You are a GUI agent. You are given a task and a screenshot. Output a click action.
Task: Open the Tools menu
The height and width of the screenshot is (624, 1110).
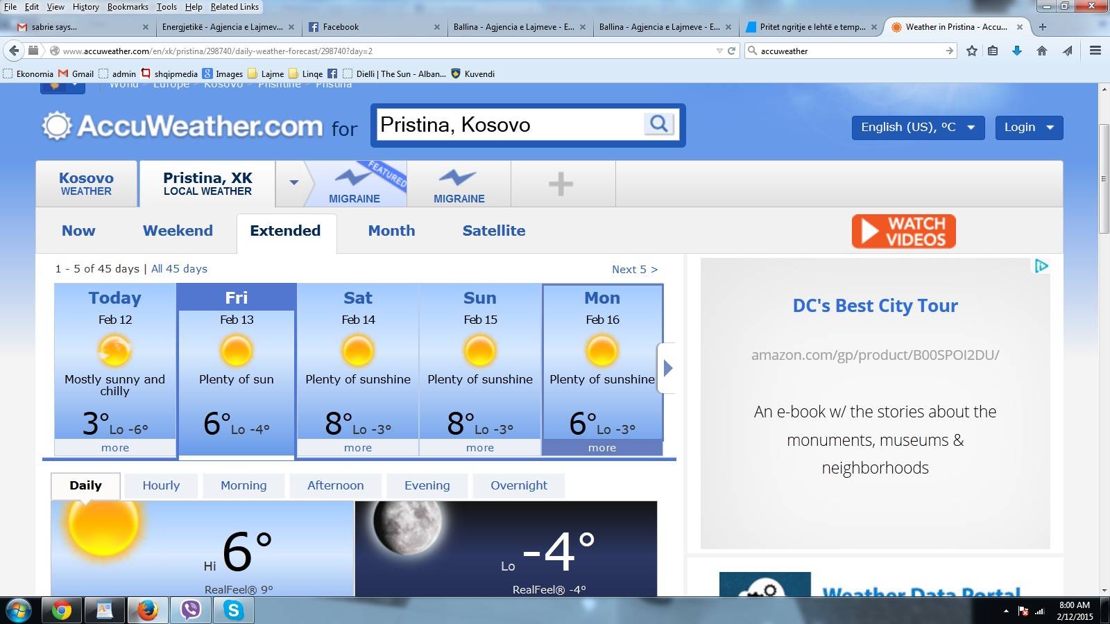166,7
